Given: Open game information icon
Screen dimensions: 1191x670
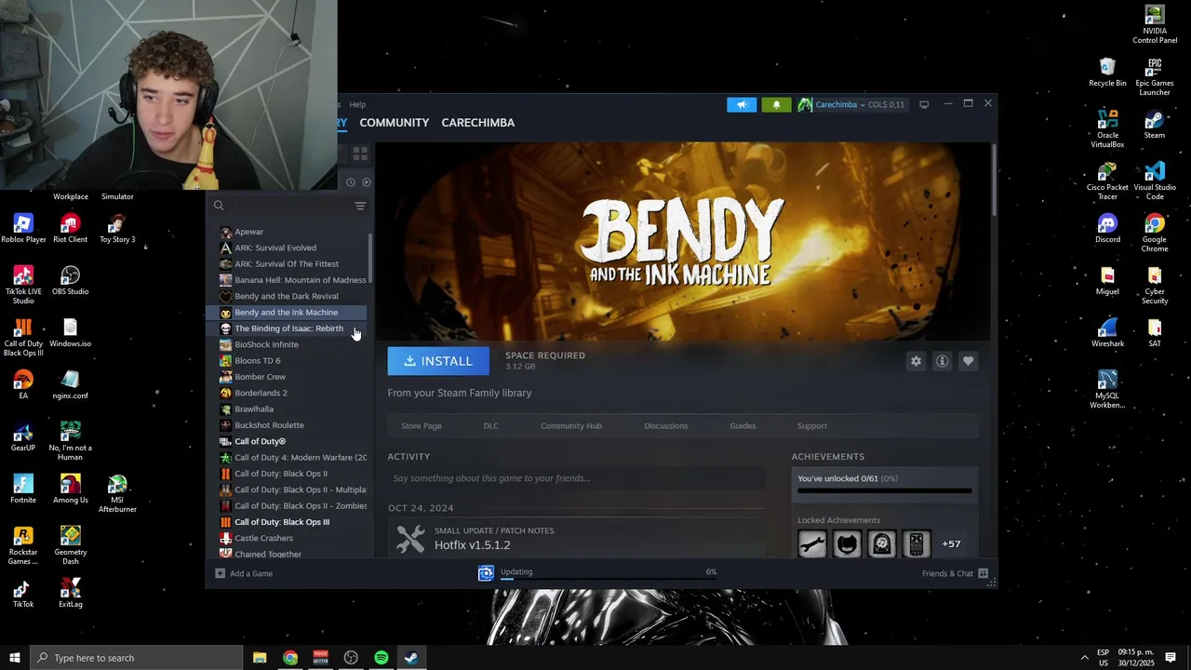Looking at the screenshot, I should click(x=942, y=361).
